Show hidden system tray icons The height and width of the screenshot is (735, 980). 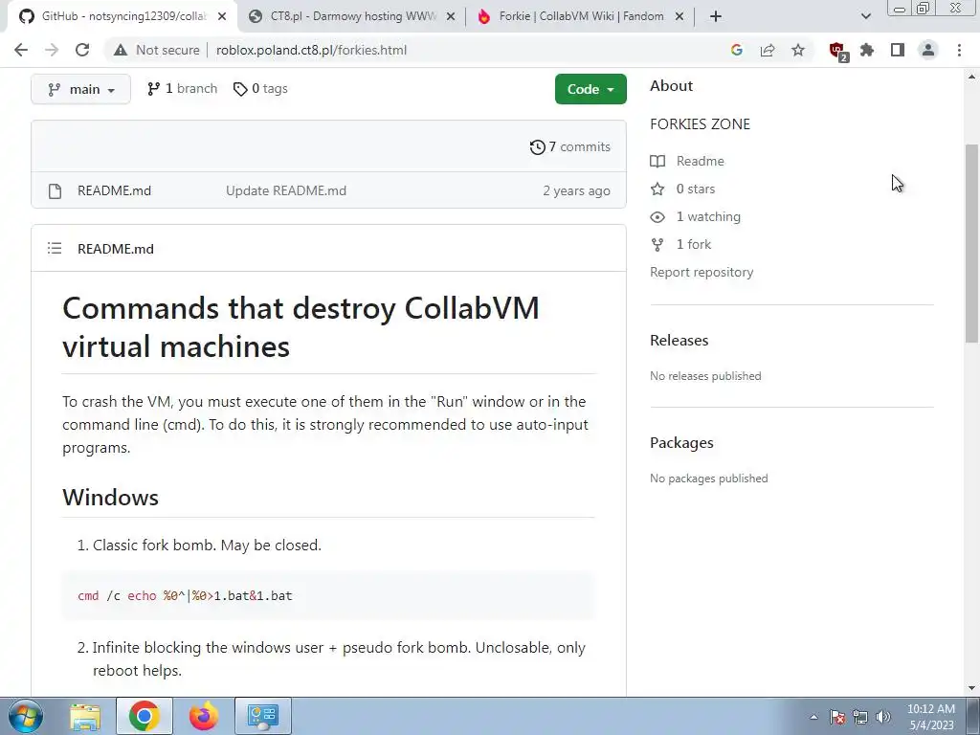(x=813, y=717)
